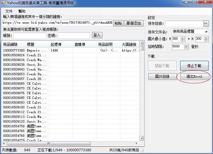The height and width of the screenshot is (154, 213).
Task: Select row 000016509076 CK Calvi
Action: [70, 93]
